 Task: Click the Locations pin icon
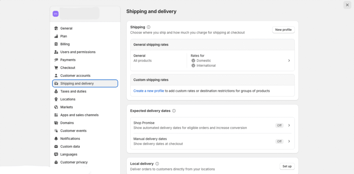[x=56, y=99]
